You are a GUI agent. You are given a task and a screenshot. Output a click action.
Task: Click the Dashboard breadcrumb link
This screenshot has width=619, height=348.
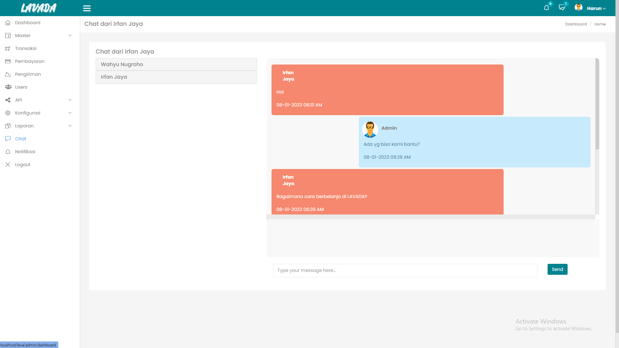[576, 24]
